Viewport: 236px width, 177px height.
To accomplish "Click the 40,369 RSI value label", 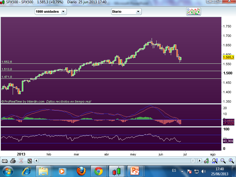I will click(x=228, y=141).
